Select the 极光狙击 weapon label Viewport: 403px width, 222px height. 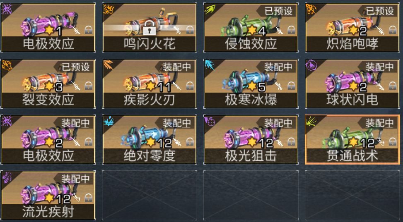[x=251, y=156]
